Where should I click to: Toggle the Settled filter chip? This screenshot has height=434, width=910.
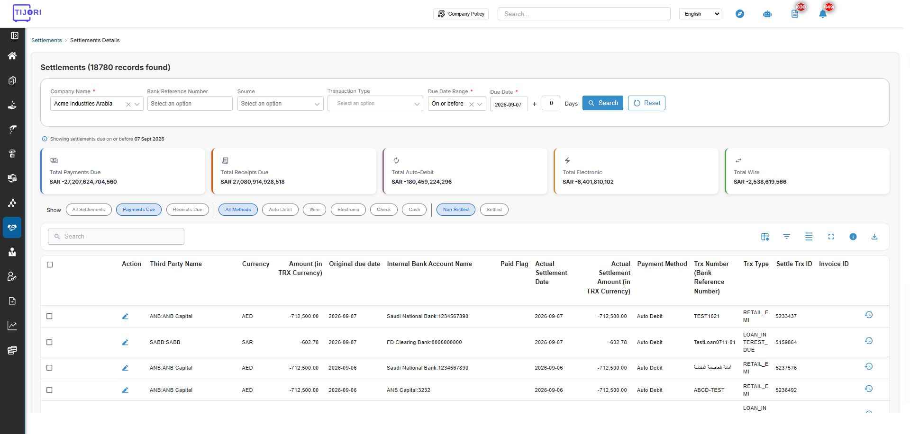click(x=494, y=210)
